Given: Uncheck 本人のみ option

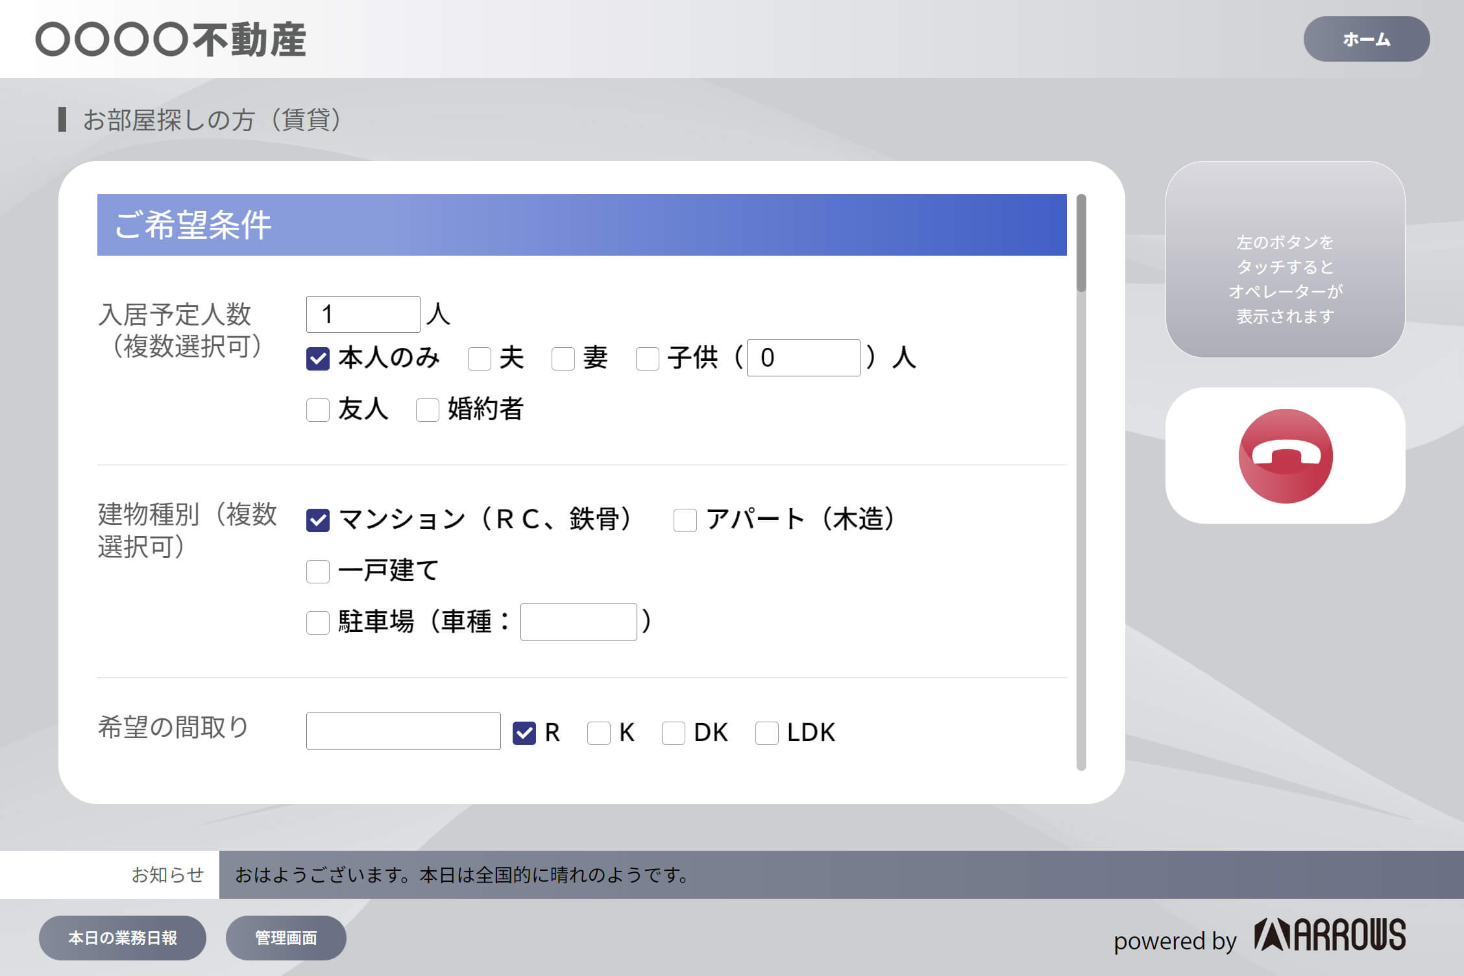Looking at the screenshot, I should [317, 358].
